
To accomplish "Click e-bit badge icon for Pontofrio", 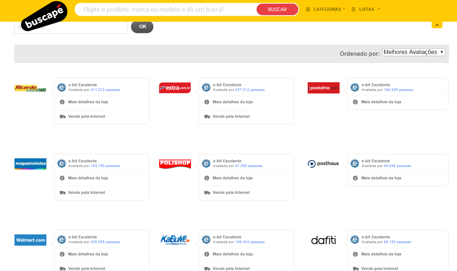I will point(355,87).
